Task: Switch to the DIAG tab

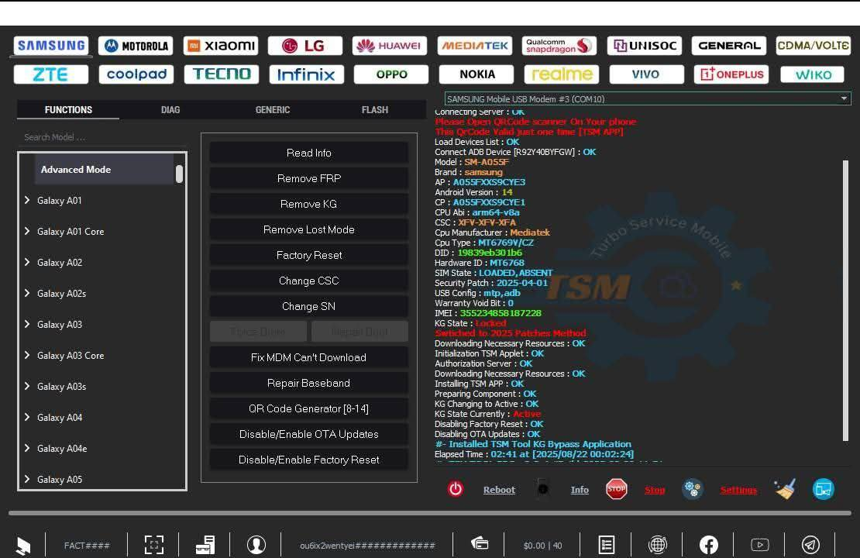Action: click(170, 110)
